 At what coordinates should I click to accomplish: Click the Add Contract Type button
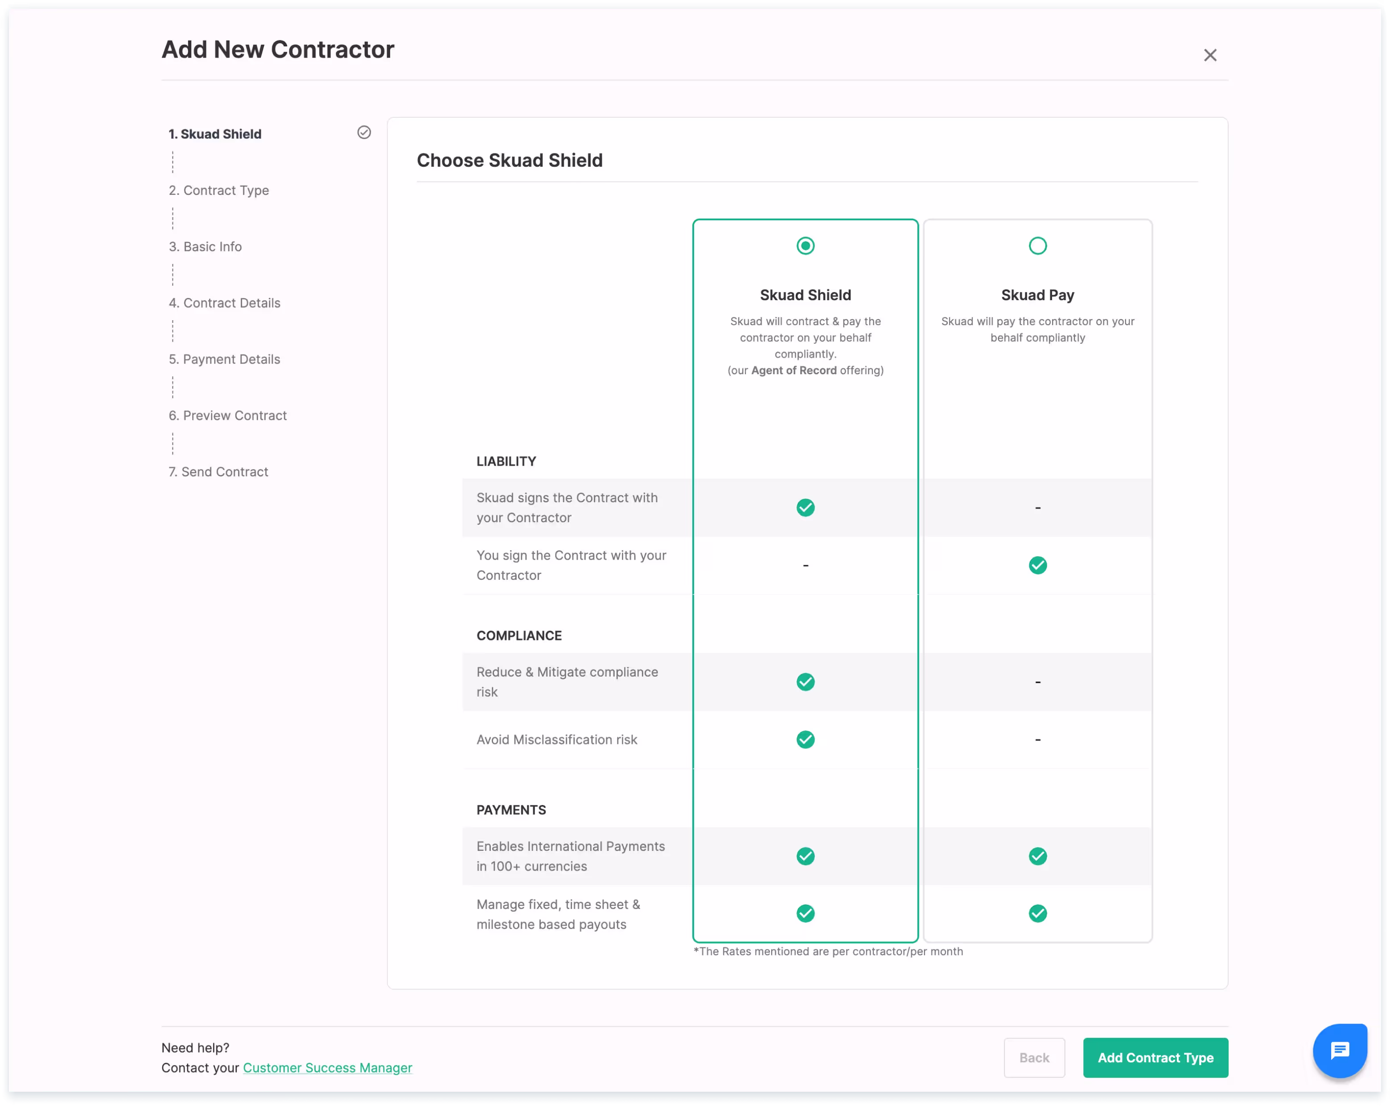click(1155, 1058)
